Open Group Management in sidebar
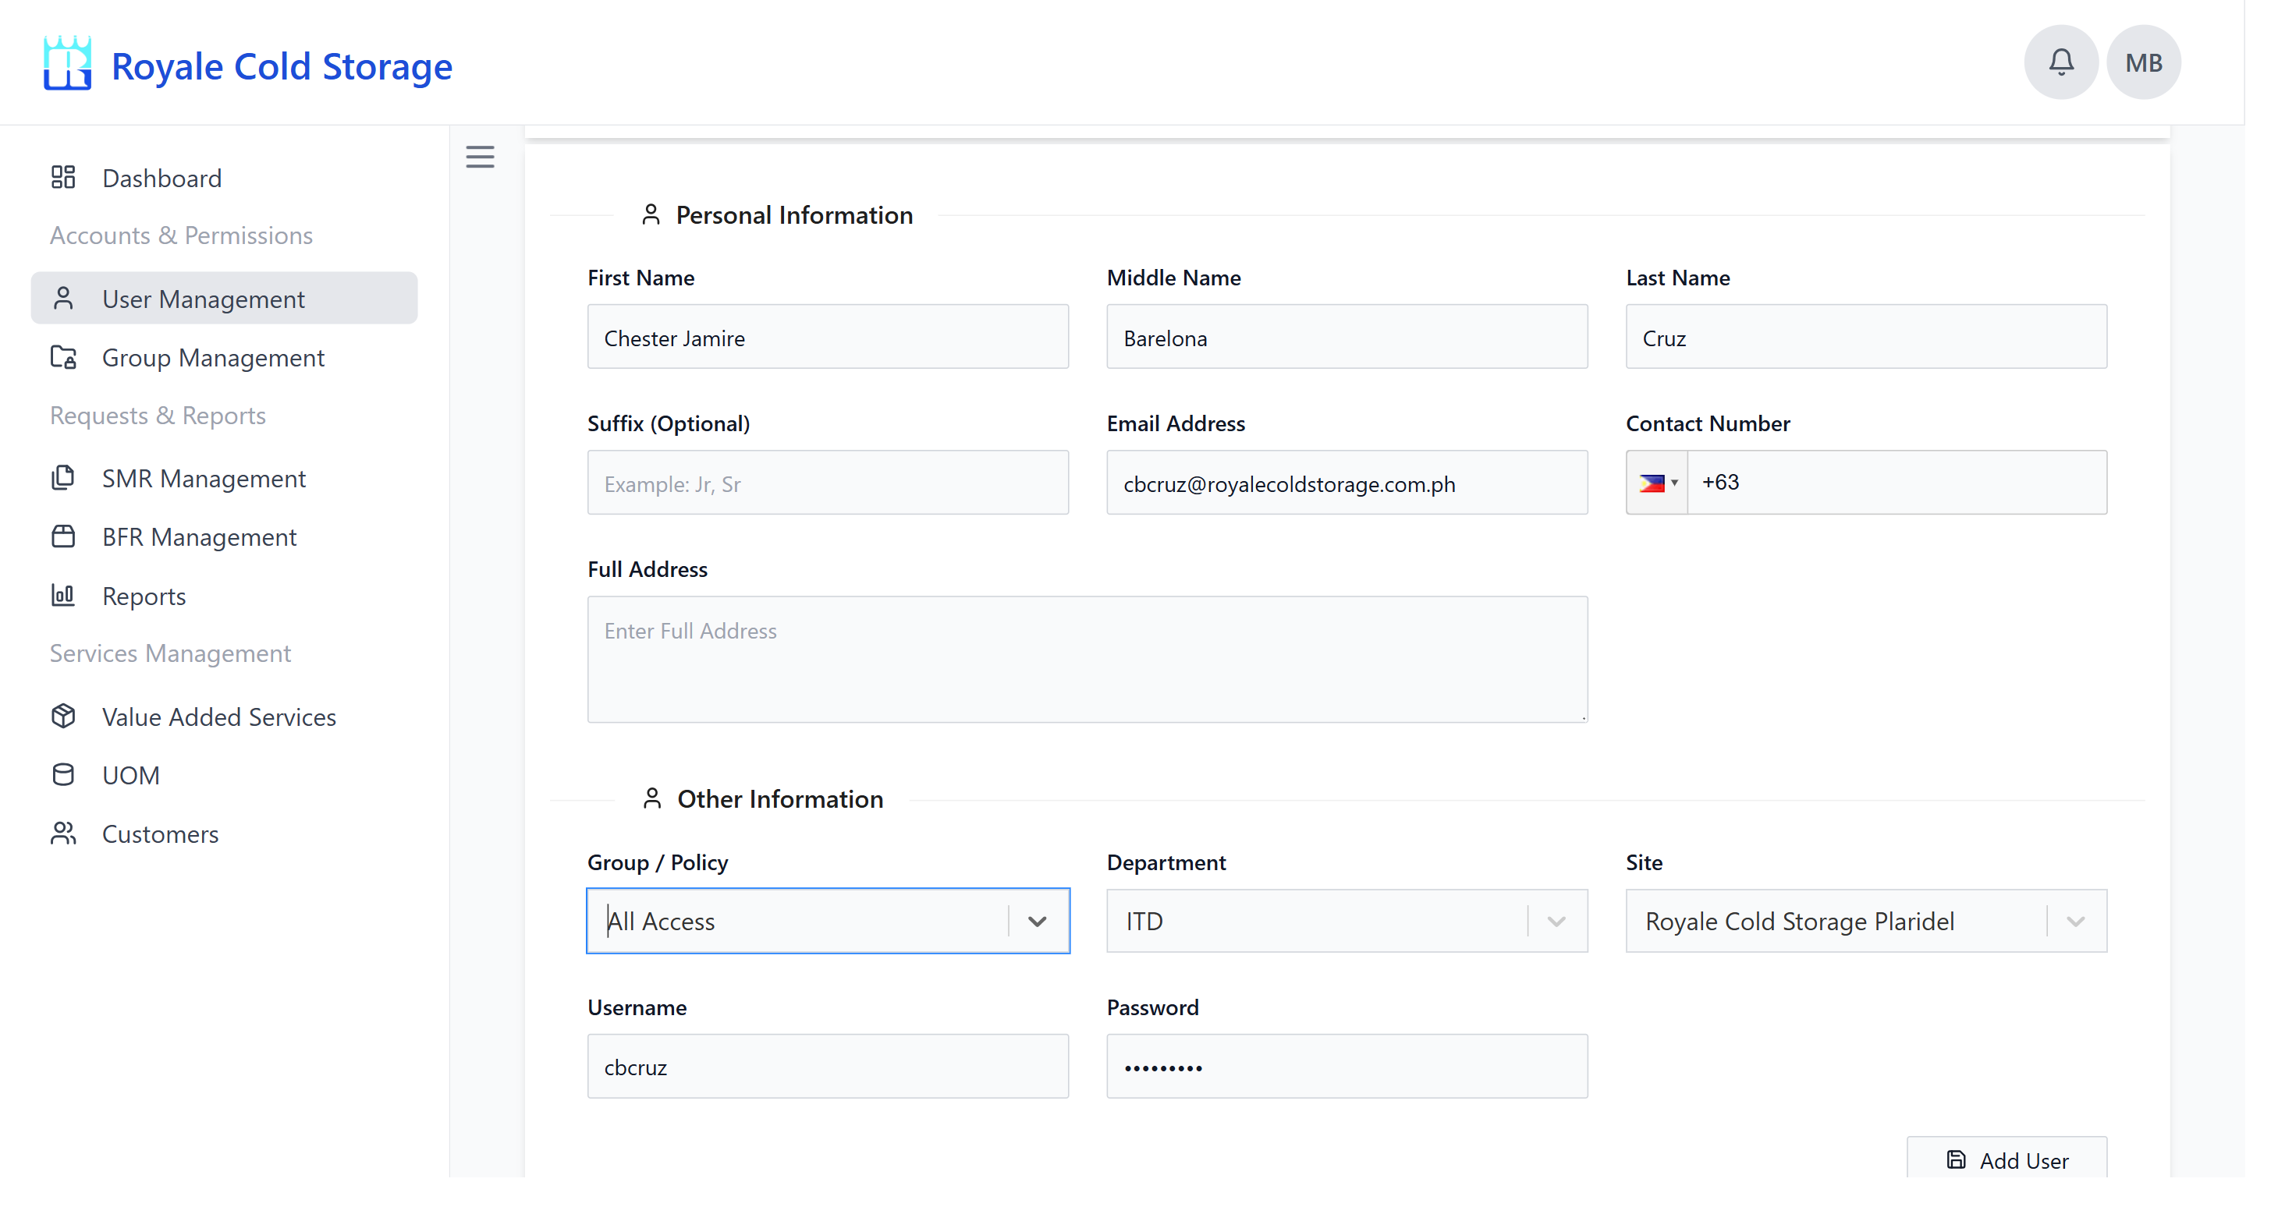 pos(212,358)
